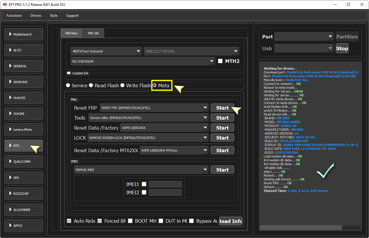Screen dimensions: 369x238
Task: Expand the #MTKTool General dropdown
Action: (106, 51)
